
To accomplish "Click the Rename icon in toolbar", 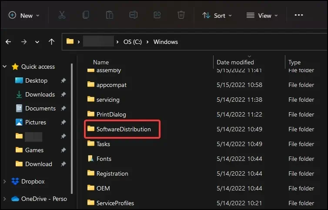I will 134,15.
